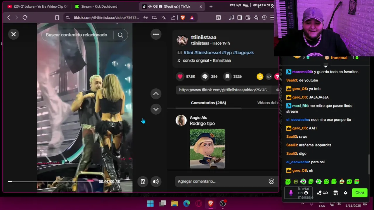Viewport: 374px width, 210px height.
Task: Reload the current page
Action: point(25,17)
